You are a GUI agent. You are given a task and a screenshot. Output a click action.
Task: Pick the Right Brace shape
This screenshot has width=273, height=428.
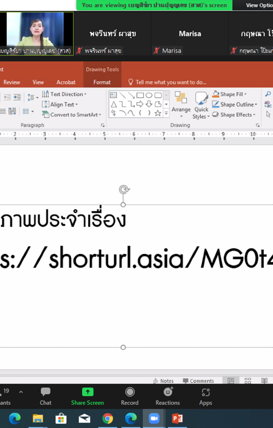point(149,113)
